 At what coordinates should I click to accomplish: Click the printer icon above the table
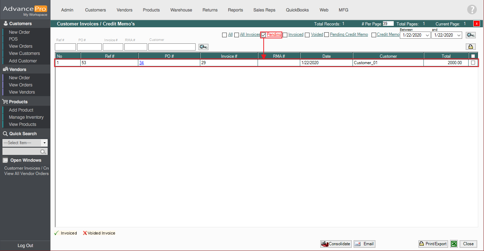pyautogui.click(x=470, y=47)
